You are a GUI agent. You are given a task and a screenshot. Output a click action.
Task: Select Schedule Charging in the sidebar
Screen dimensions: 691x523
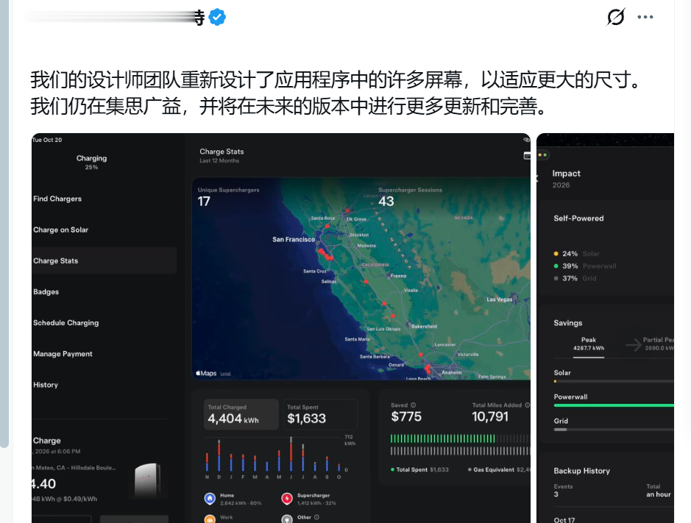(x=66, y=322)
